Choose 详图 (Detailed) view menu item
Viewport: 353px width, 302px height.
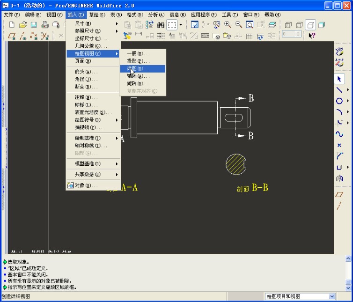click(142, 68)
